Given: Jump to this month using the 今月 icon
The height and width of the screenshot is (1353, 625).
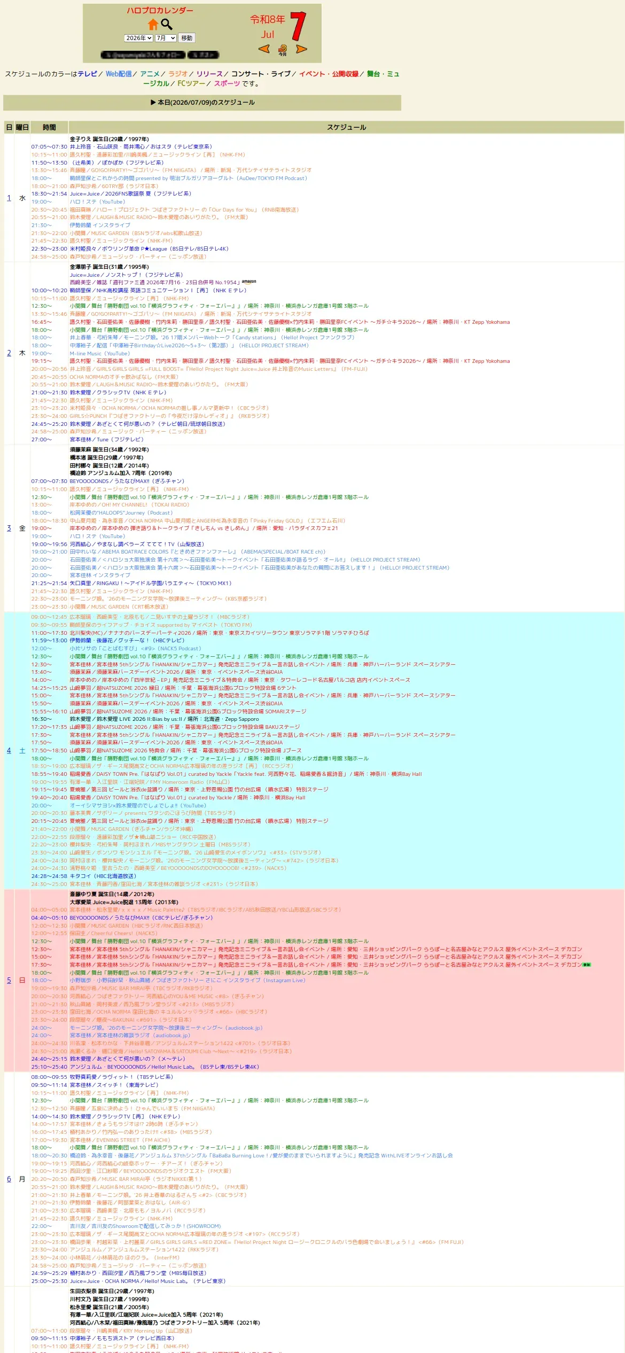Looking at the screenshot, I should coord(283,50).
